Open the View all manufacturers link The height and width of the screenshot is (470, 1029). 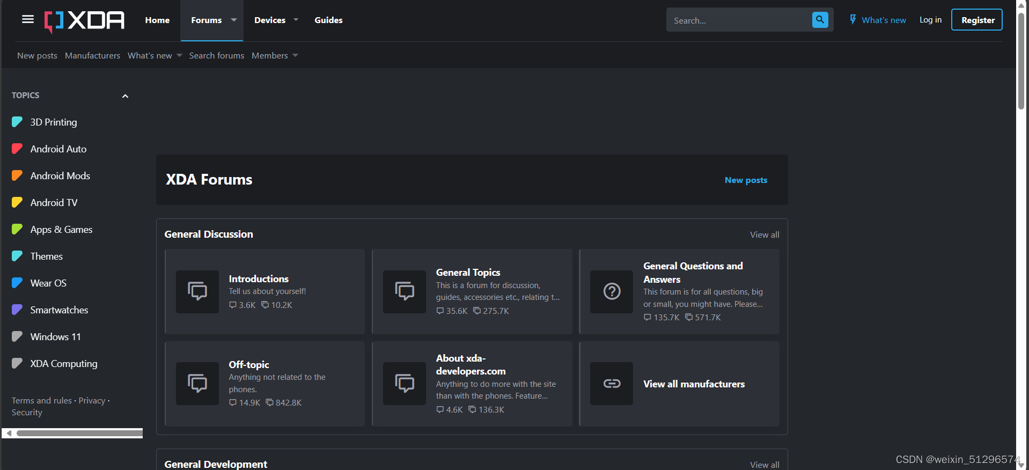click(x=694, y=384)
